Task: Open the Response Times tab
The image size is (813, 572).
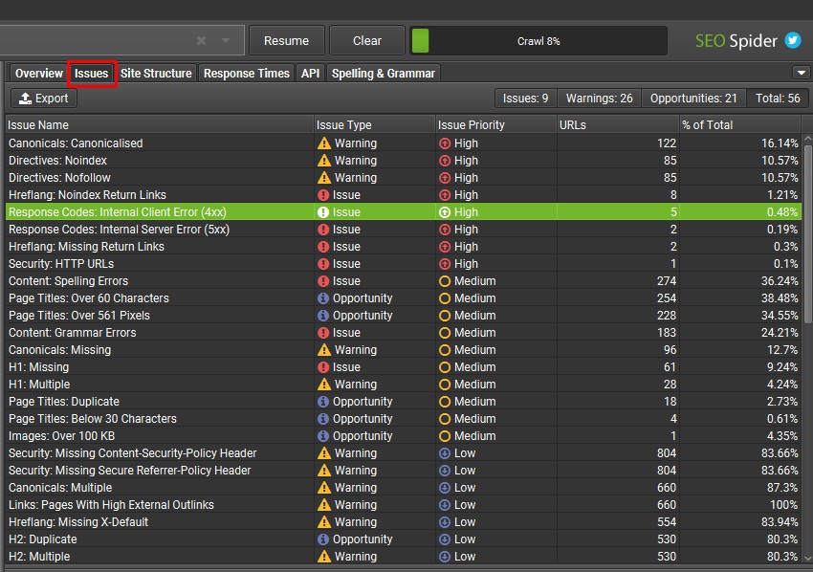Action: [x=246, y=73]
